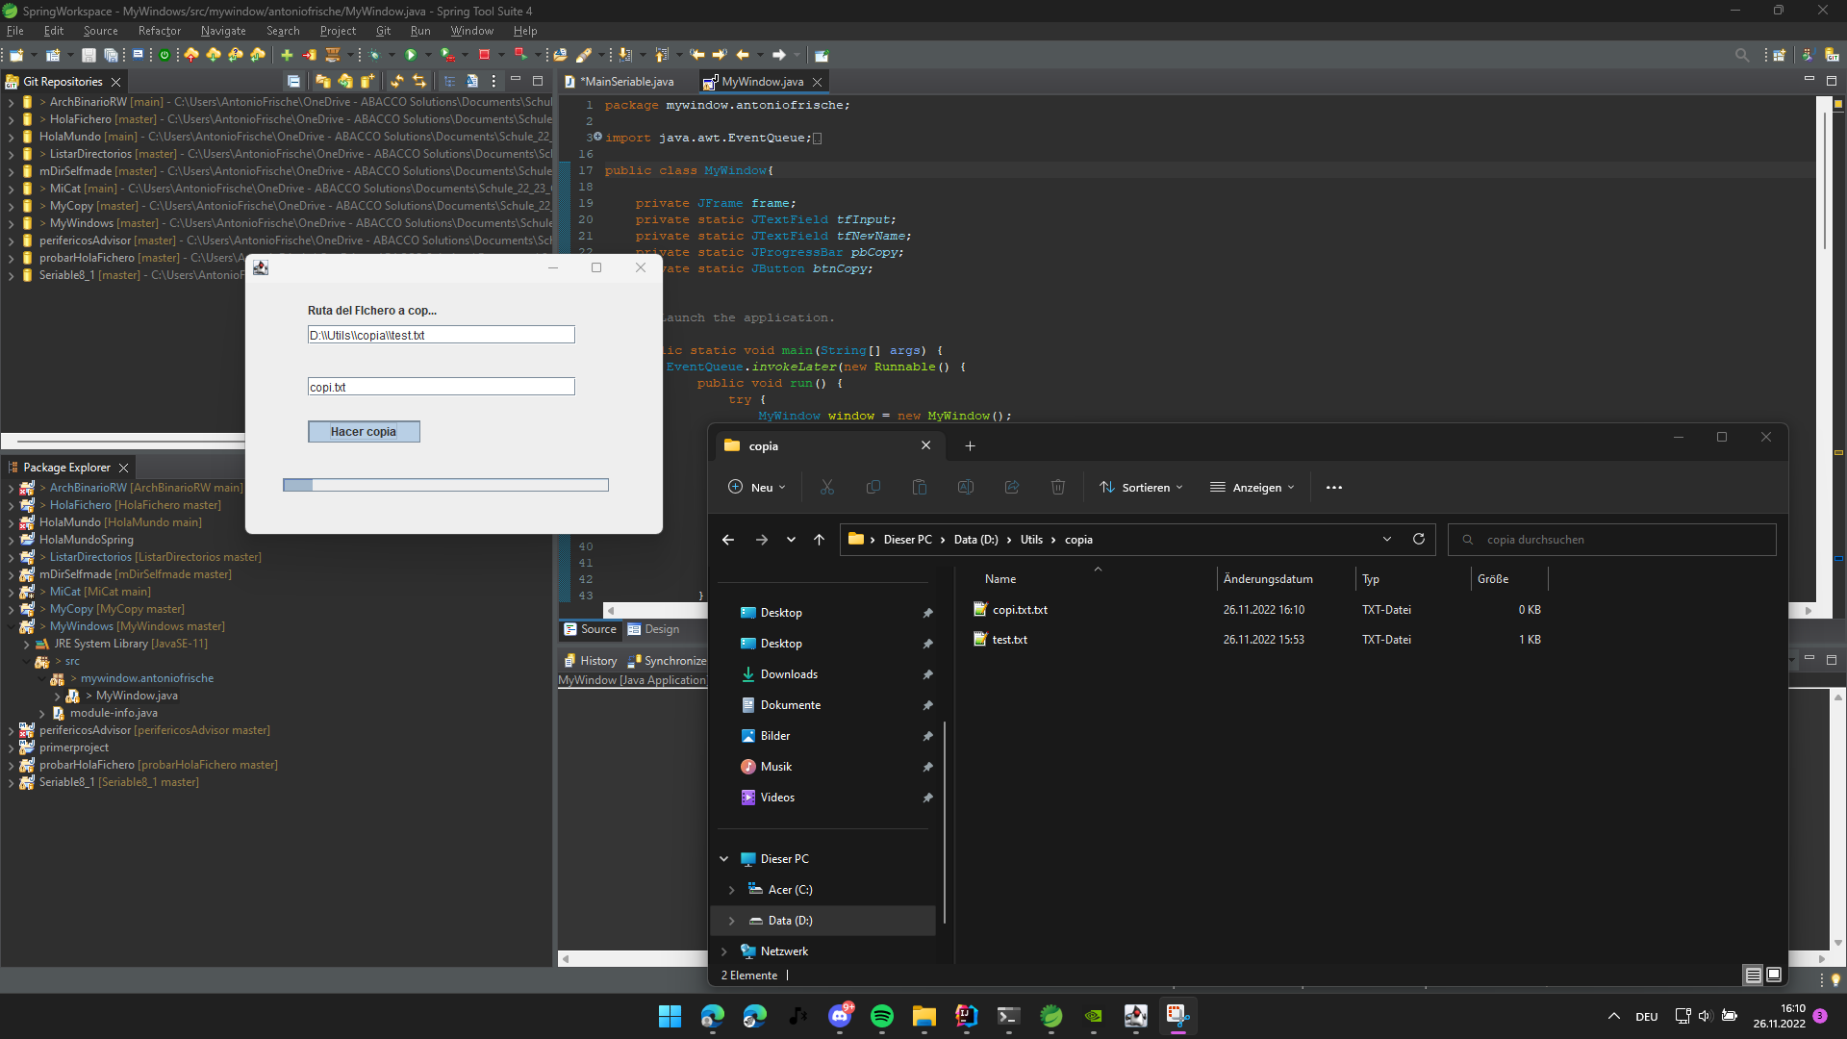Expand the Data (D:) drive in Explorer sidebar
Viewport: 1847px width, 1039px height.
pyautogui.click(x=731, y=920)
